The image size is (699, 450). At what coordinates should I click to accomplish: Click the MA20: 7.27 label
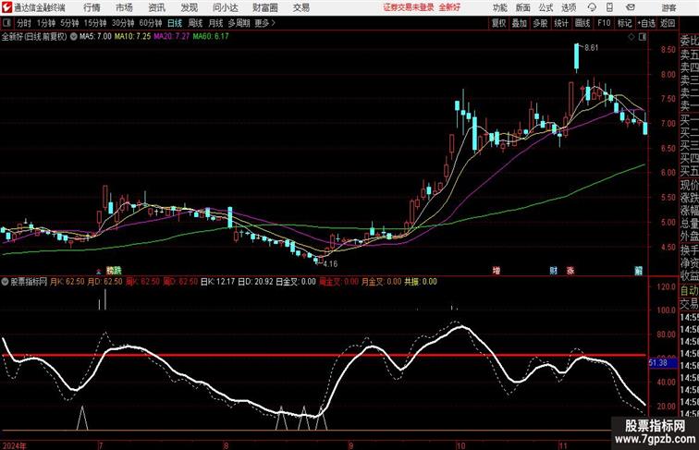[172, 37]
